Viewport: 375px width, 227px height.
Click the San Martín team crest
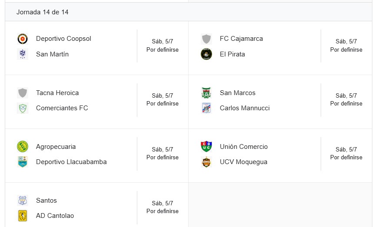22,54
